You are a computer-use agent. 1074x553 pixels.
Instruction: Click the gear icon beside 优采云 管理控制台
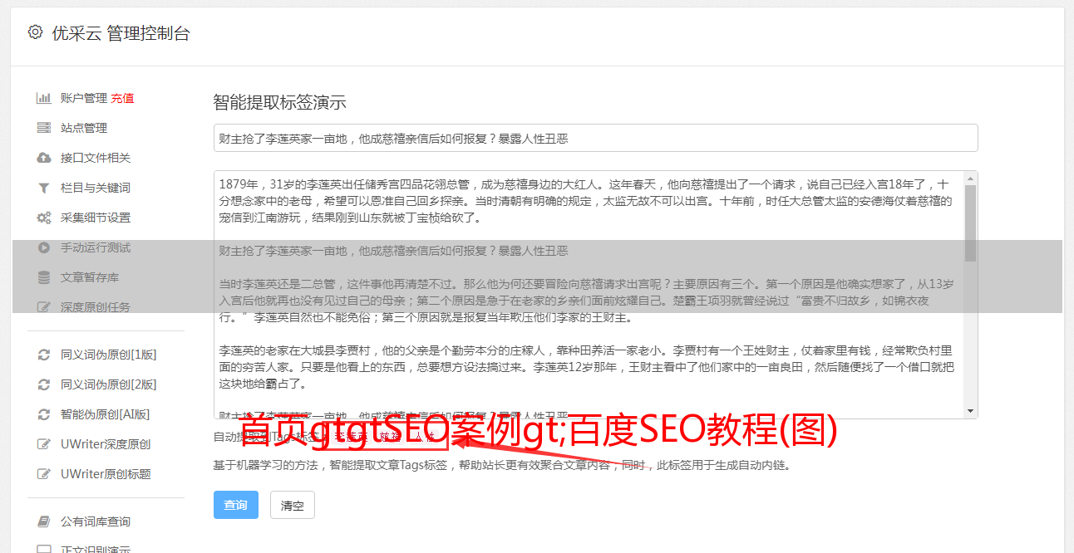[35, 32]
